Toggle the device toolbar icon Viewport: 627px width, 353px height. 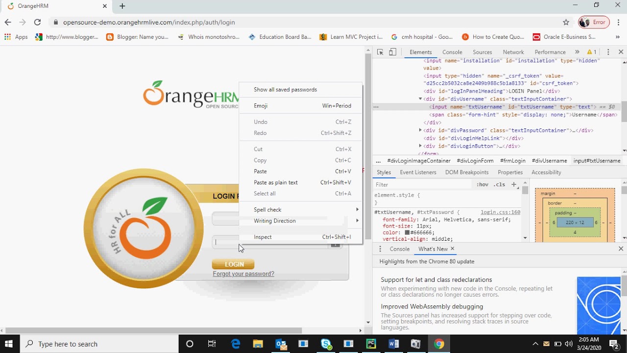392,52
